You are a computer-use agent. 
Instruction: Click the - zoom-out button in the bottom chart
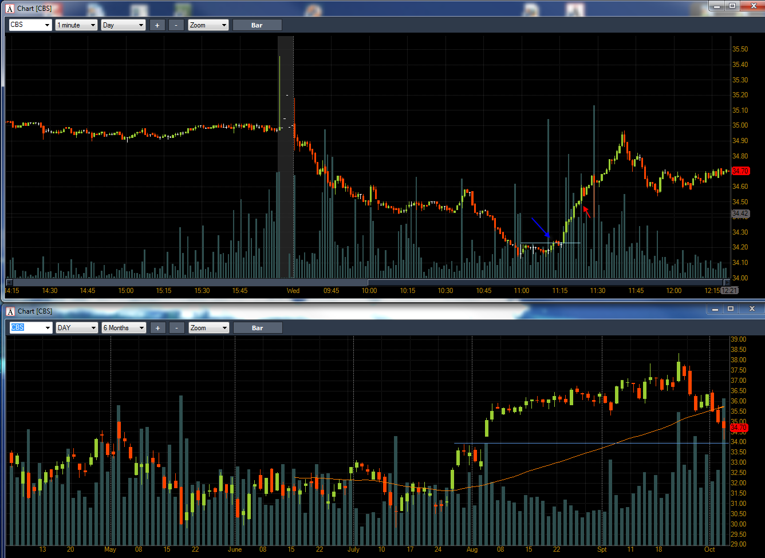177,328
